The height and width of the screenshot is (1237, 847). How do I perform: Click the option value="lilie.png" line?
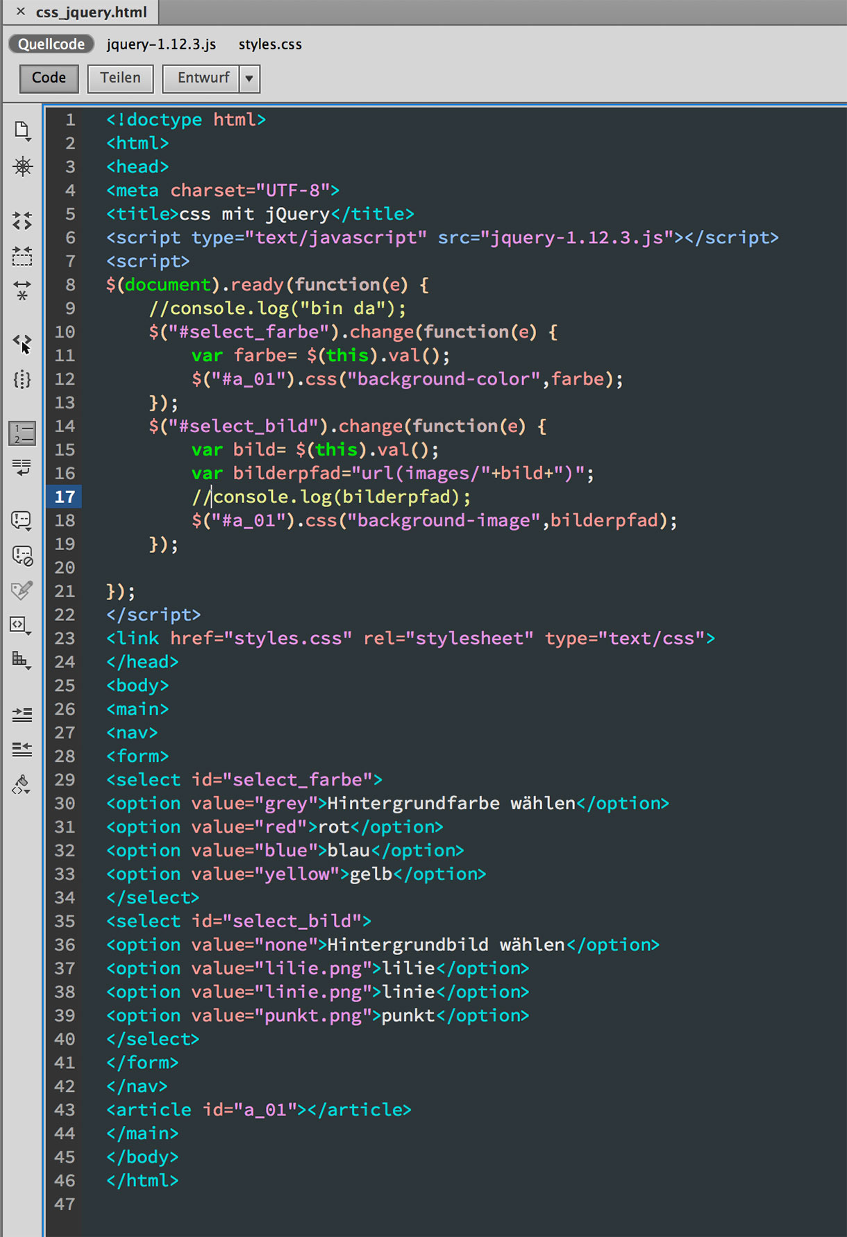317,969
